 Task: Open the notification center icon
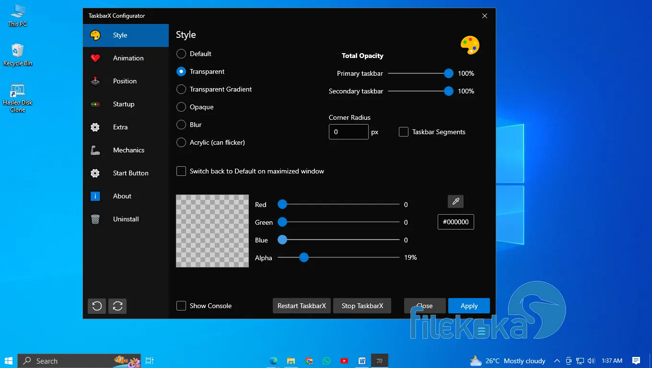(x=636, y=361)
